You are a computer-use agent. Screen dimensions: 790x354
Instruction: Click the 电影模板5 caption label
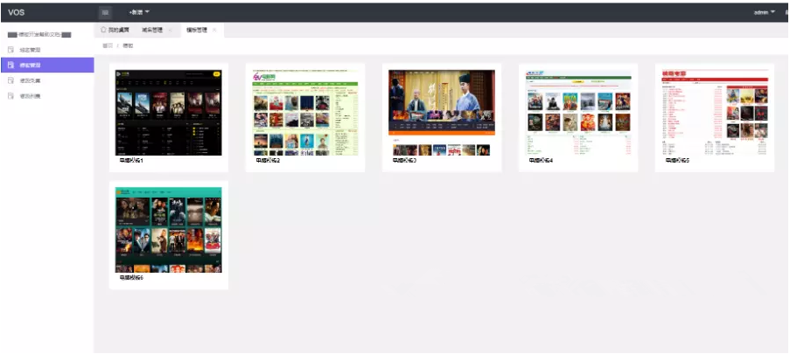coord(678,160)
